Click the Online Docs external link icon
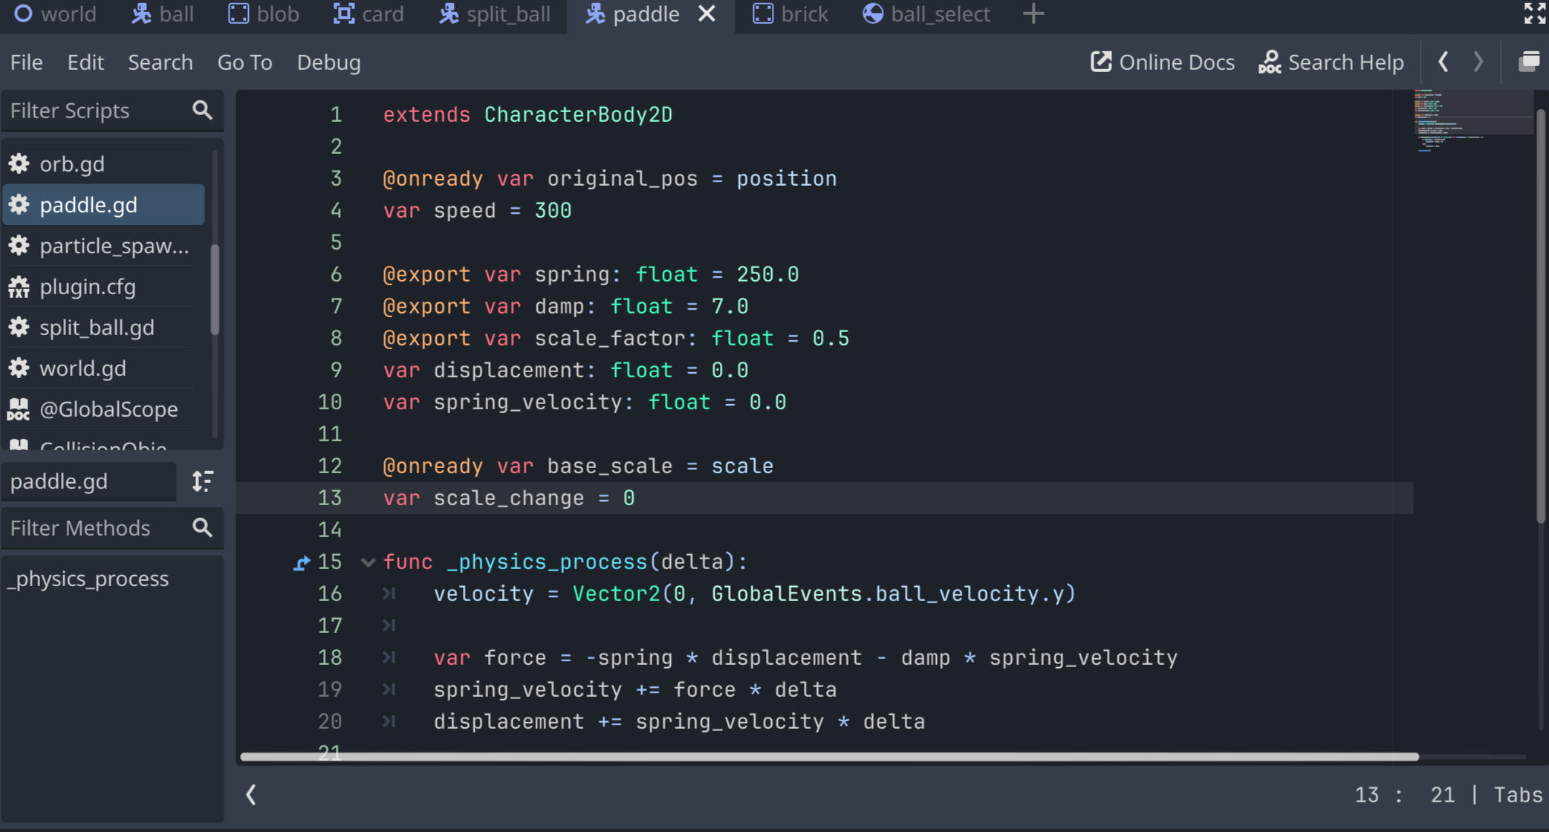The height and width of the screenshot is (832, 1549). [1100, 62]
